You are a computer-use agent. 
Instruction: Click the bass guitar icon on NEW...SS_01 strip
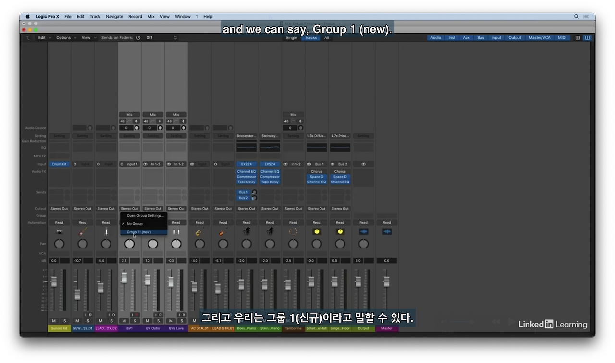83,232
